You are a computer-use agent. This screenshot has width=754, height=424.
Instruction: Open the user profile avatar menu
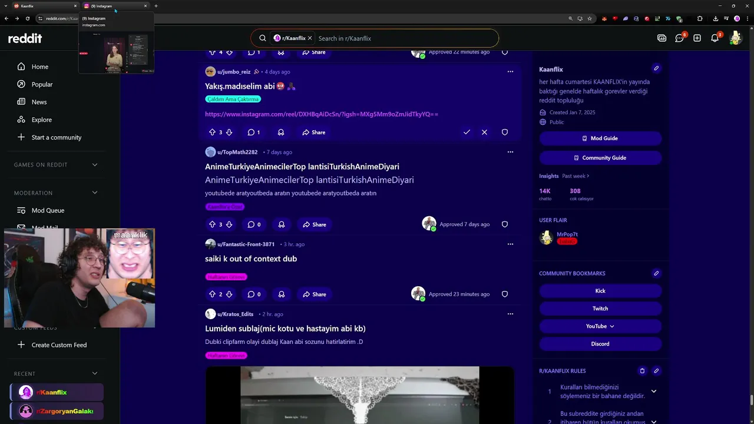coord(735,38)
